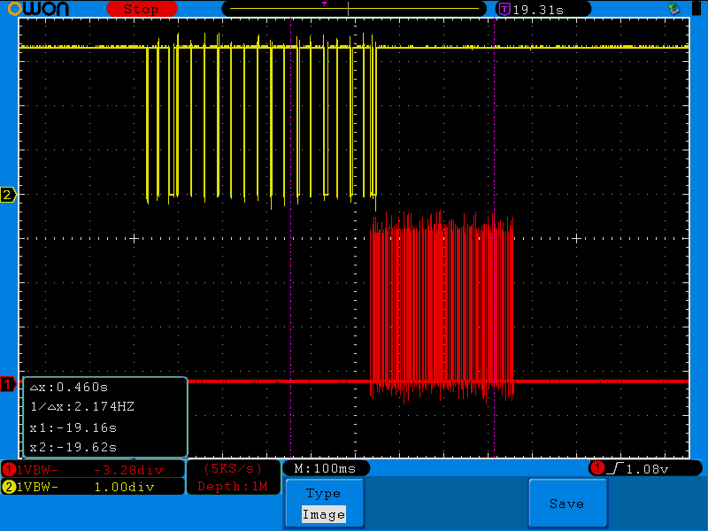This screenshot has height=531, width=708.
Task: Click the Depth:1M memory depth readout
Action: [x=233, y=486]
